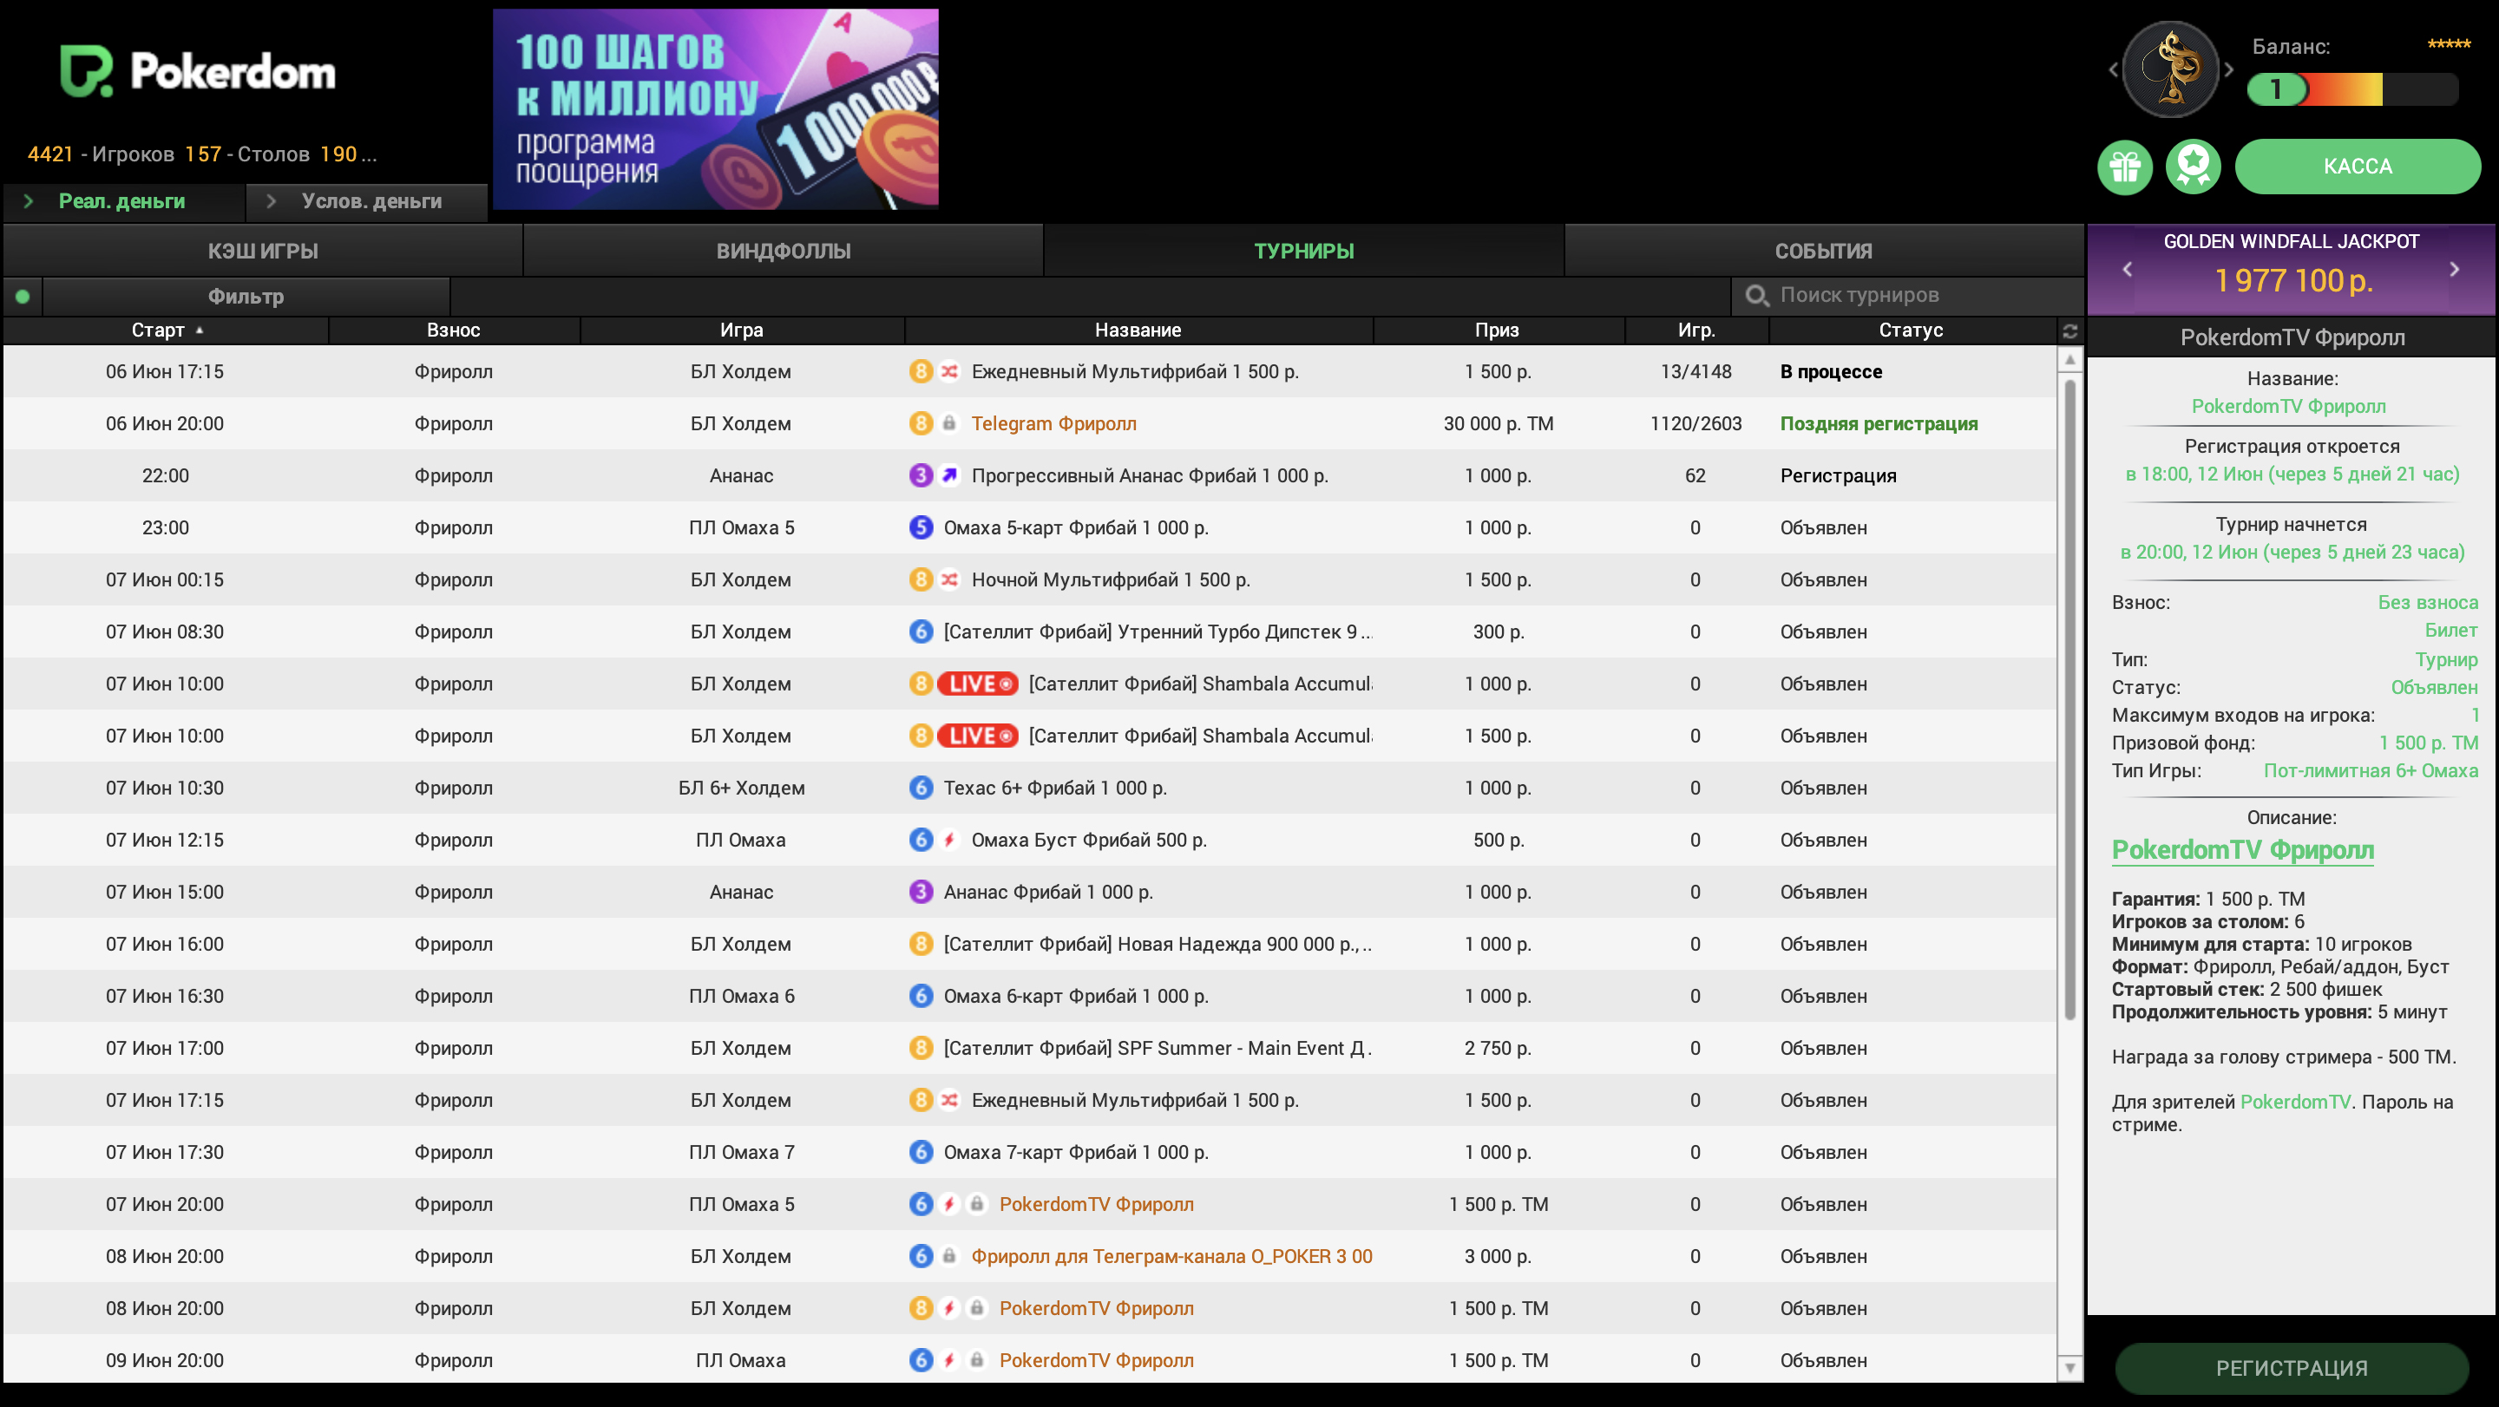Click shuffle icon on Ночной Мультифрибай row
This screenshot has width=2499, height=1407.
(950, 579)
